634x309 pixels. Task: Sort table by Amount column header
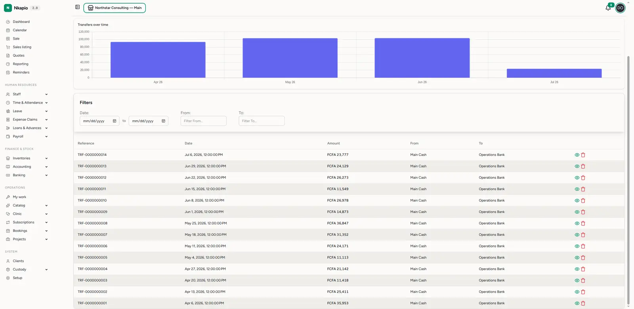333,143
